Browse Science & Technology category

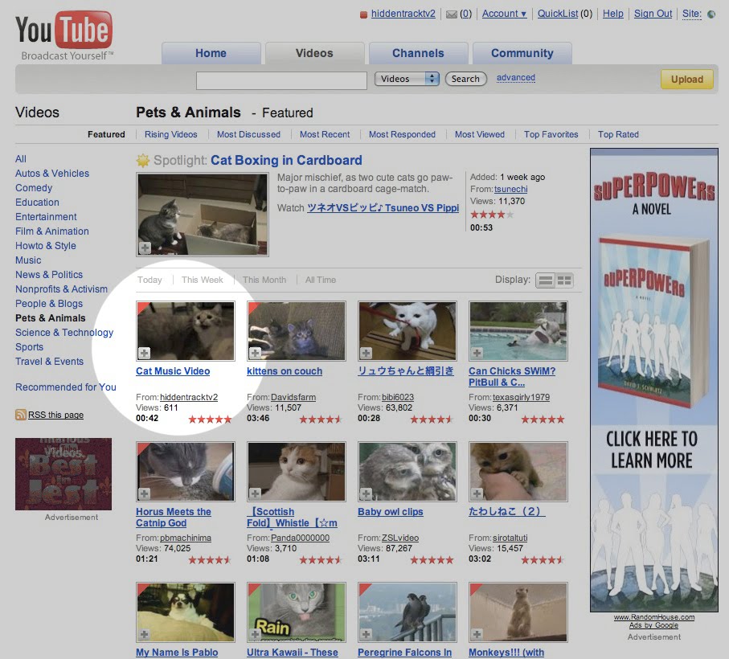(x=64, y=332)
